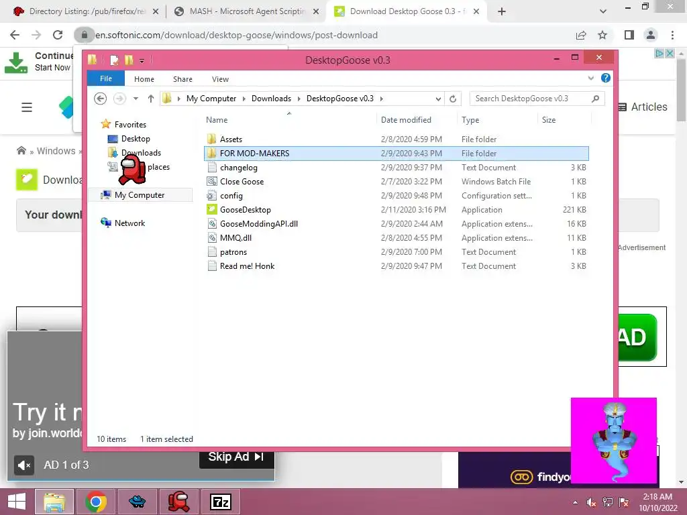Select the Read me! Honk file
Image resolution: width=687 pixels, height=515 pixels.
tap(247, 266)
